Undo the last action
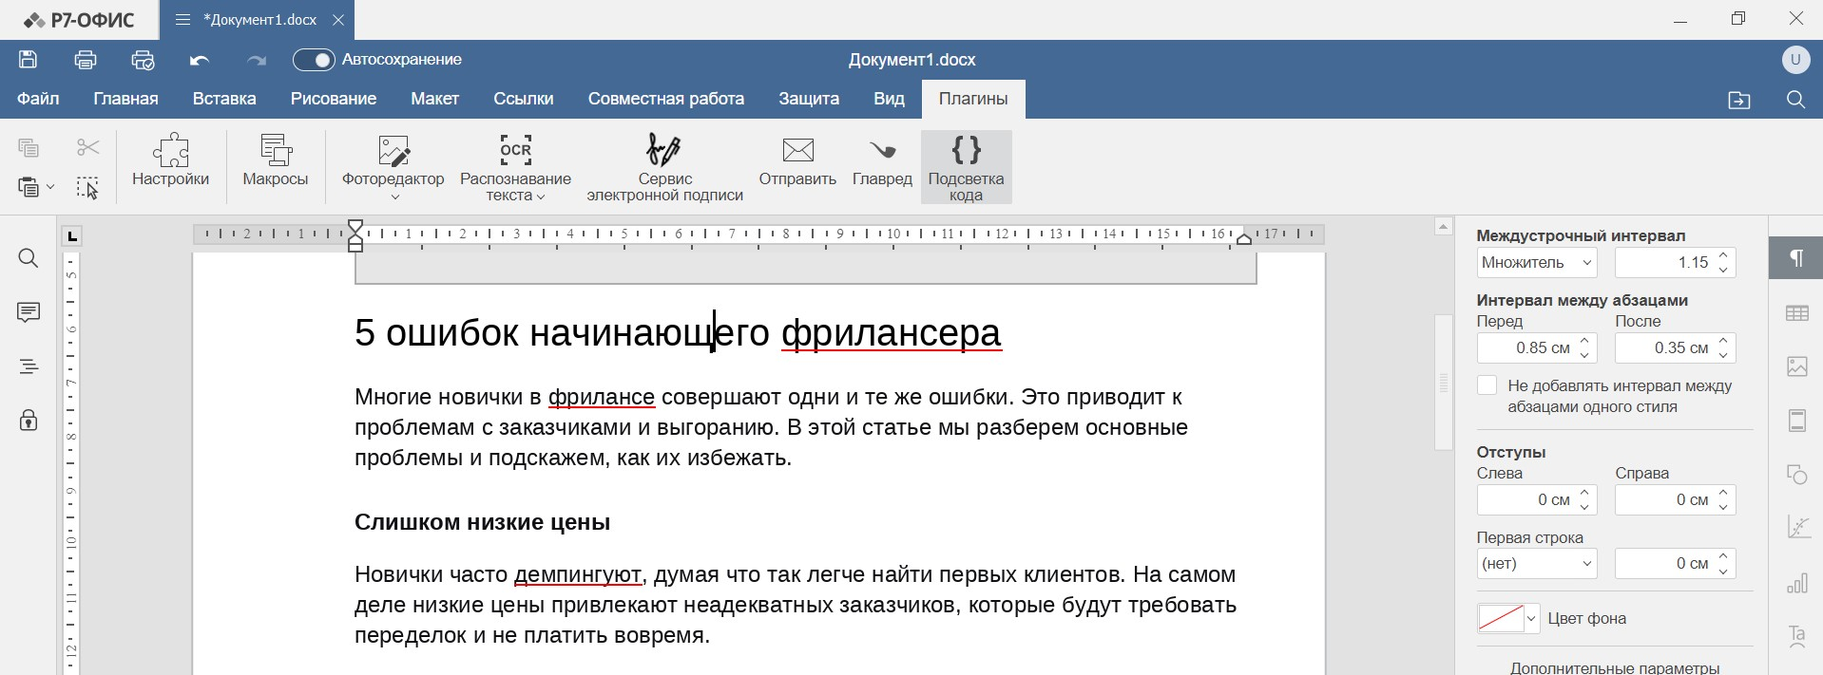The image size is (1823, 675). [200, 60]
